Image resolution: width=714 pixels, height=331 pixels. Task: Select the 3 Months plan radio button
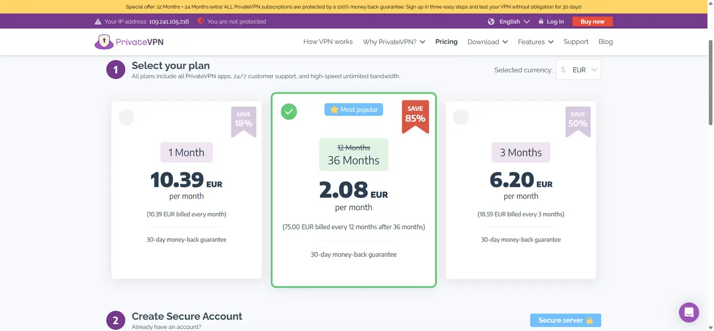[461, 117]
